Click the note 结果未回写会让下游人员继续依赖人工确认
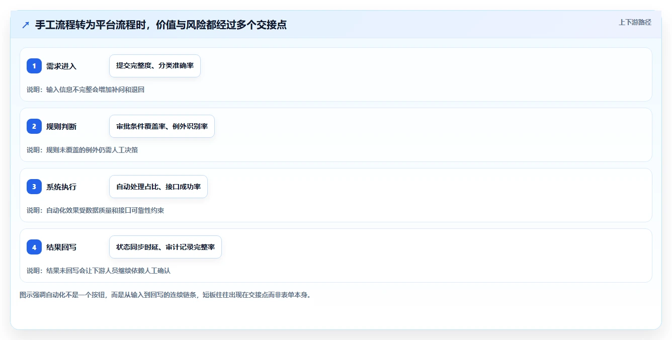The image size is (672, 340). (x=99, y=271)
